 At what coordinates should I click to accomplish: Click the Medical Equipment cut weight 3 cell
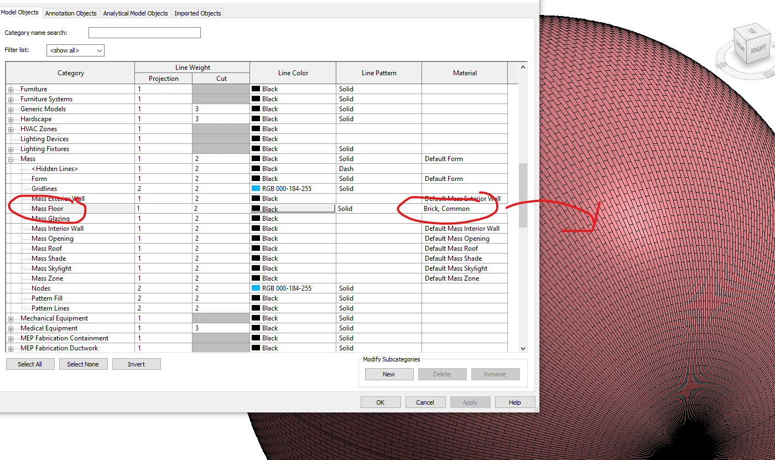click(x=221, y=328)
